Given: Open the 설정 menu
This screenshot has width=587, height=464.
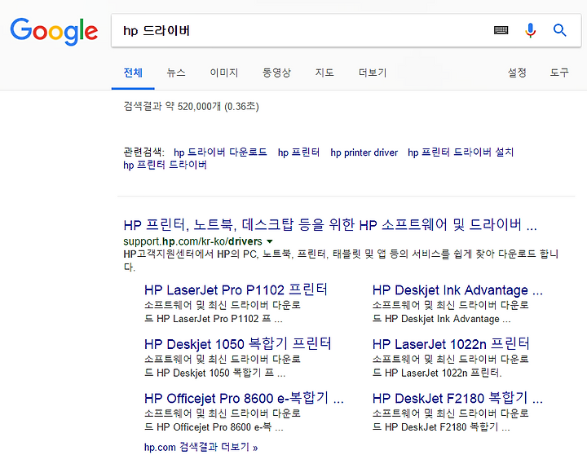Looking at the screenshot, I should (517, 73).
